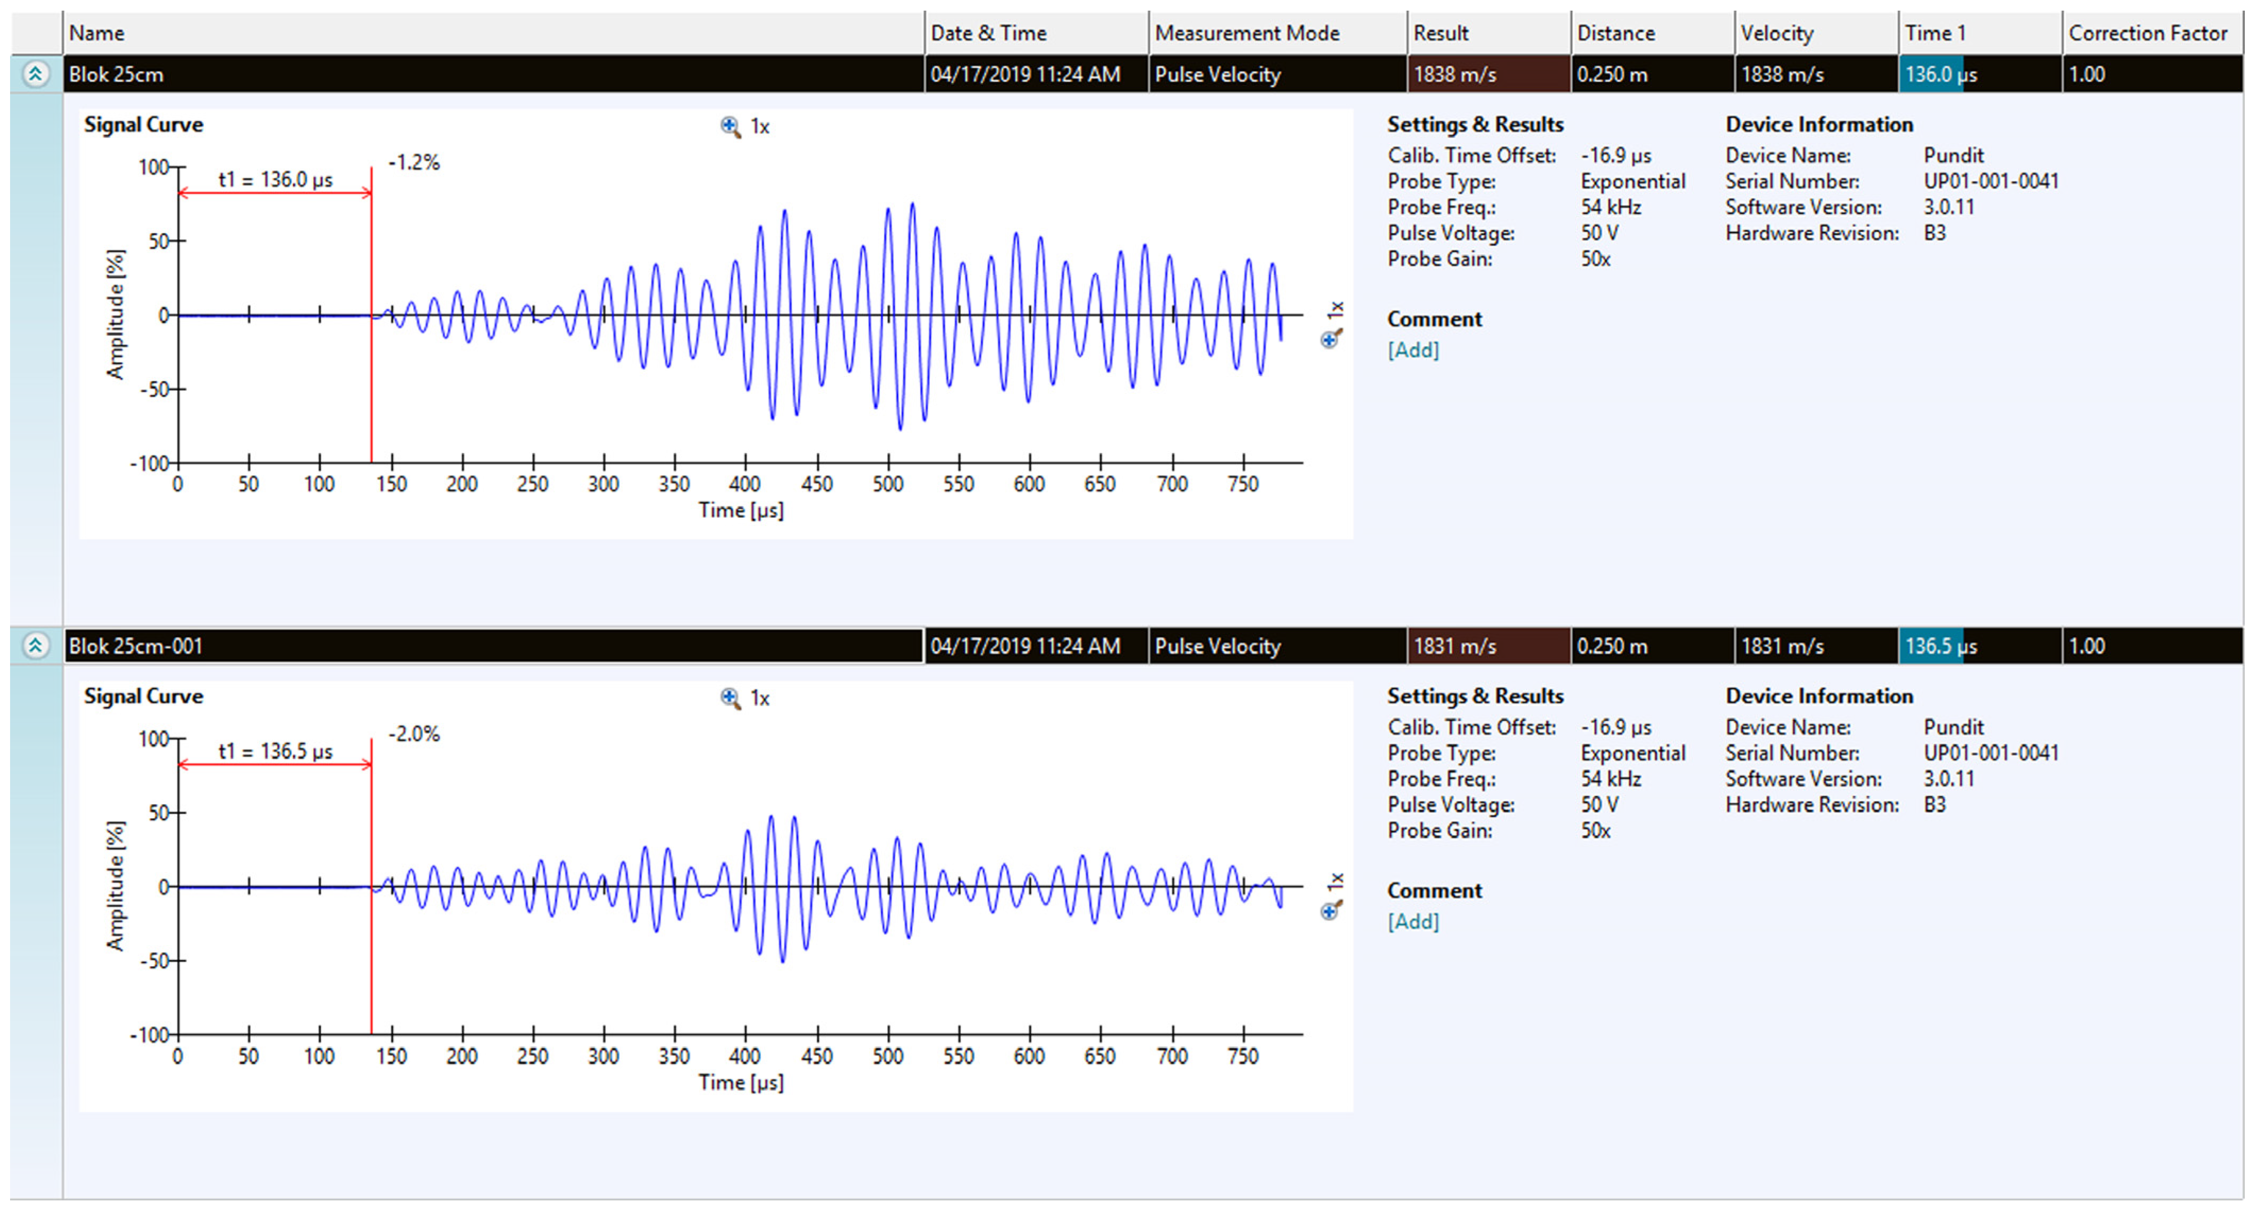Click vertical zoom magnifier beside first signal curve

(1330, 339)
